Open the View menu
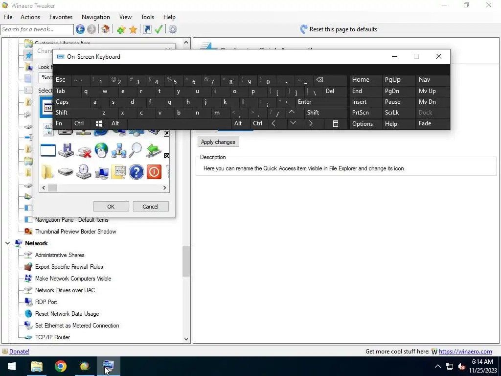The height and width of the screenshot is (376, 501). [125, 17]
